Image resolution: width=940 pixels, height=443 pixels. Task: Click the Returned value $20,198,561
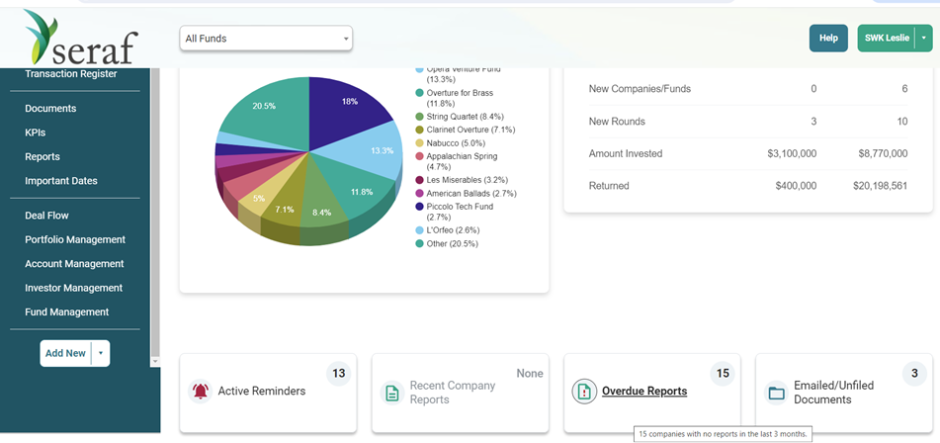tap(880, 187)
